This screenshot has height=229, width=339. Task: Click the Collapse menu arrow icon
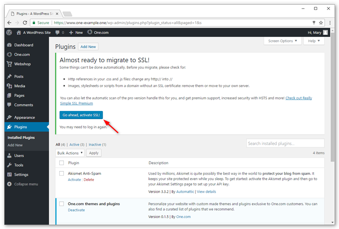pos(9,184)
